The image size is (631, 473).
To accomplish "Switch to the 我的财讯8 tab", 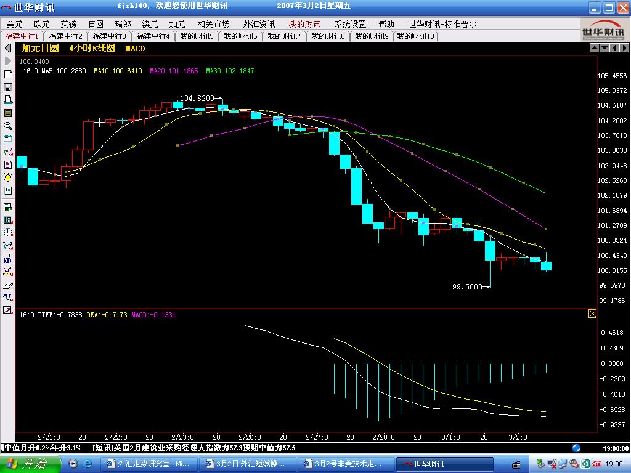I will tap(328, 36).
